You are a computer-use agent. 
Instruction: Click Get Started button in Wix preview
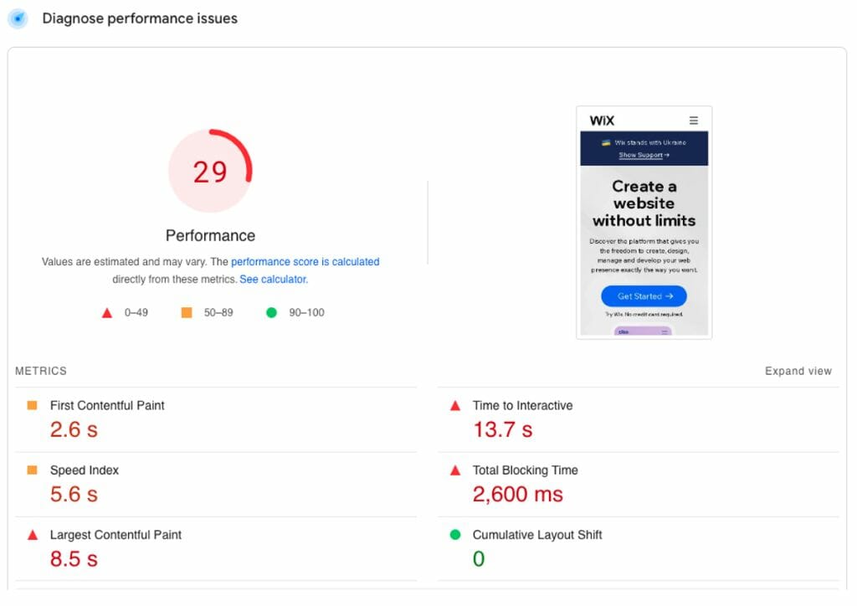point(644,296)
